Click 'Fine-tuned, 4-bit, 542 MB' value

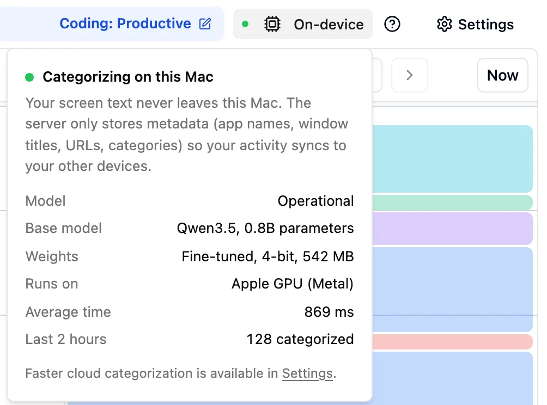point(268,256)
